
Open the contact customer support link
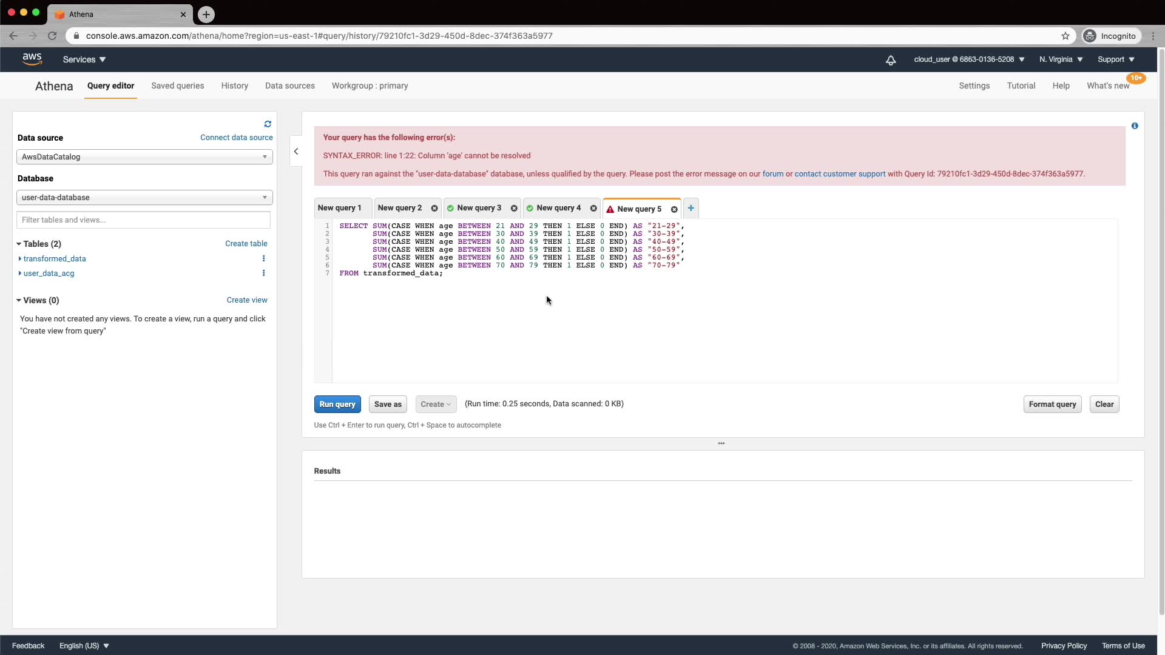coord(840,174)
